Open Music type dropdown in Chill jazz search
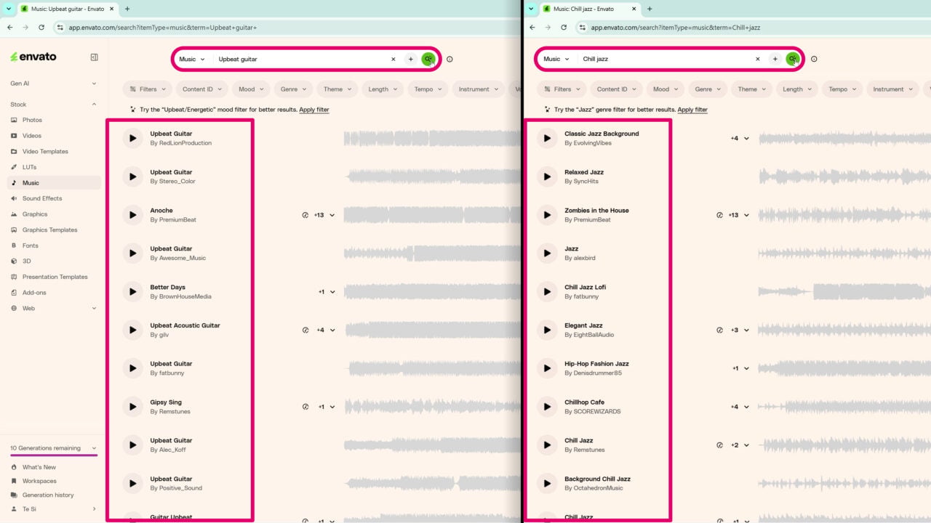 click(x=556, y=59)
